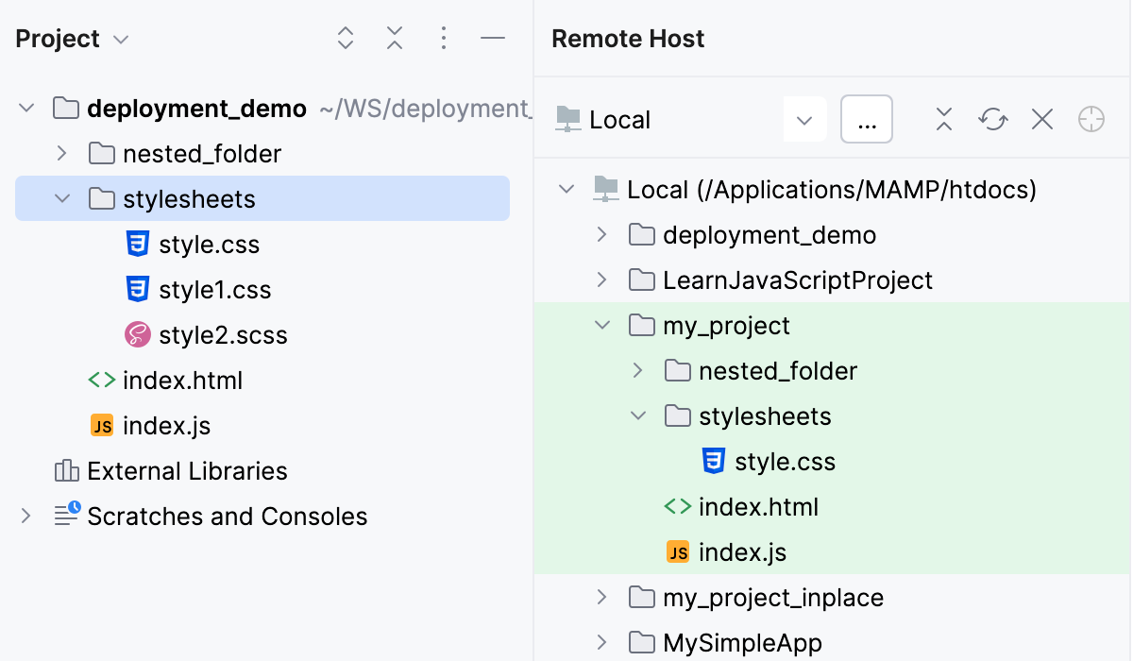
Task: Expand nested_folder in Project tree
Action: (61, 153)
